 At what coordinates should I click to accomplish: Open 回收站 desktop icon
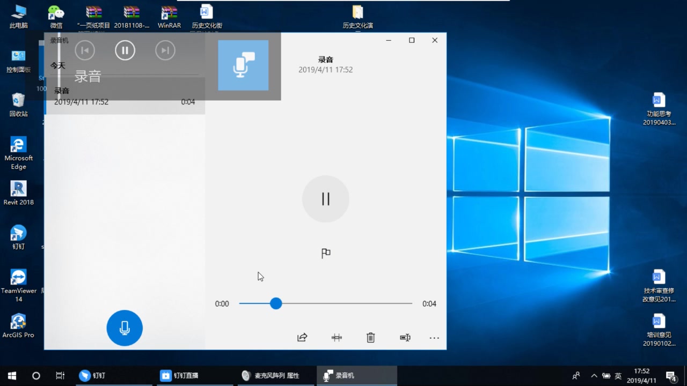point(19,105)
